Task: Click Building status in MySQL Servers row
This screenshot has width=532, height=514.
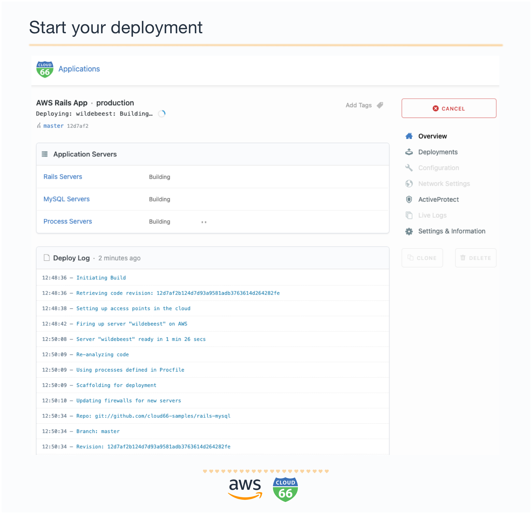Action: [160, 199]
